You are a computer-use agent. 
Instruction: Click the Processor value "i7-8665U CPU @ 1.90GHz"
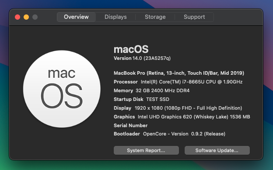click(x=212, y=82)
